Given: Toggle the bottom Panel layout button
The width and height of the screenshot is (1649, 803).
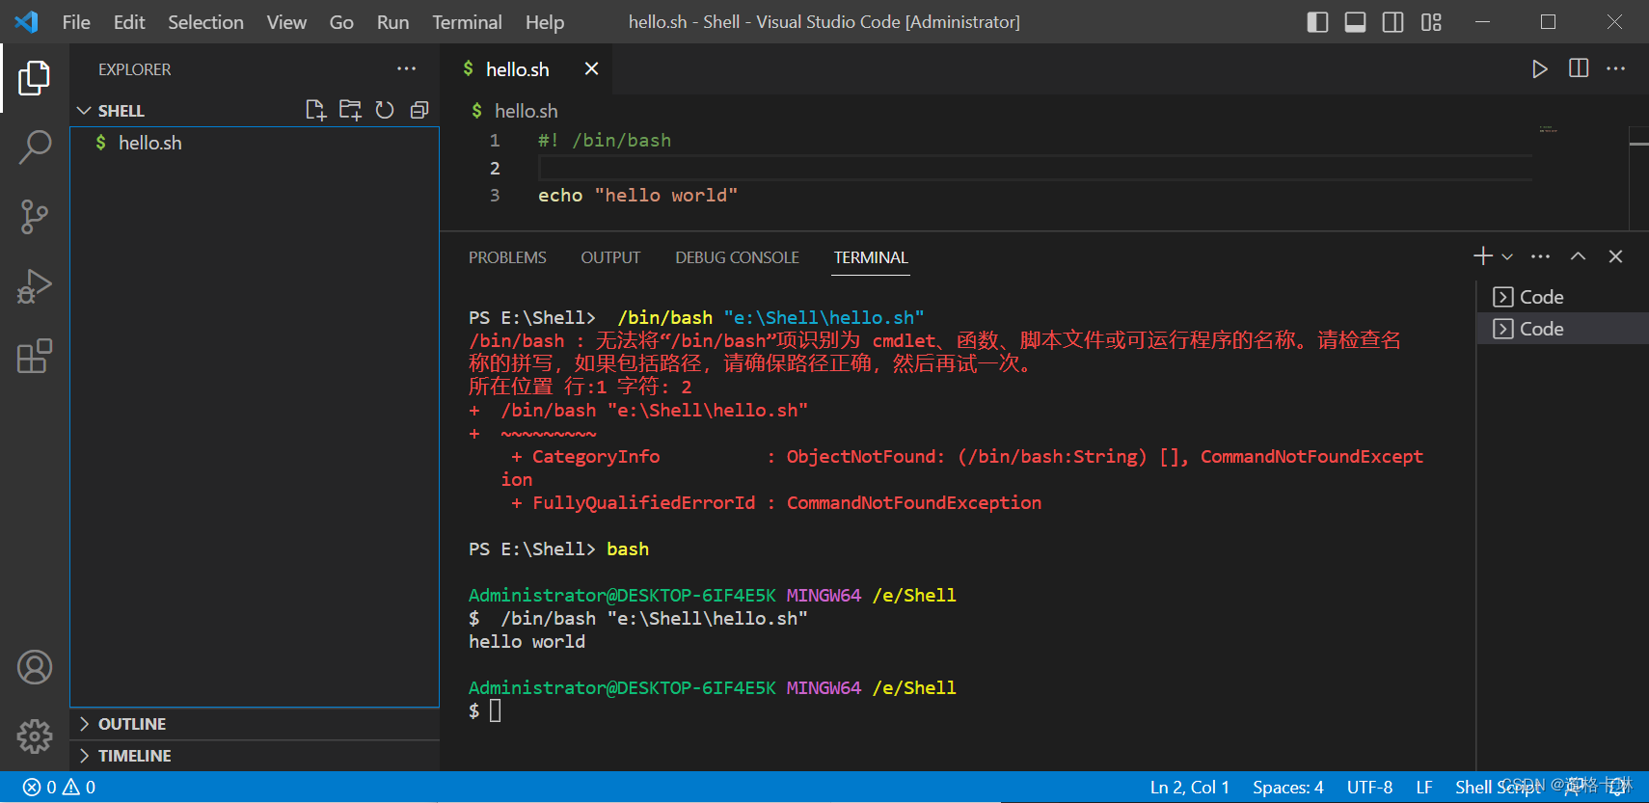Looking at the screenshot, I should coord(1355,21).
